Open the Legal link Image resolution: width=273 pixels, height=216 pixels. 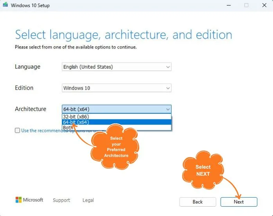(x=88, y=200)
